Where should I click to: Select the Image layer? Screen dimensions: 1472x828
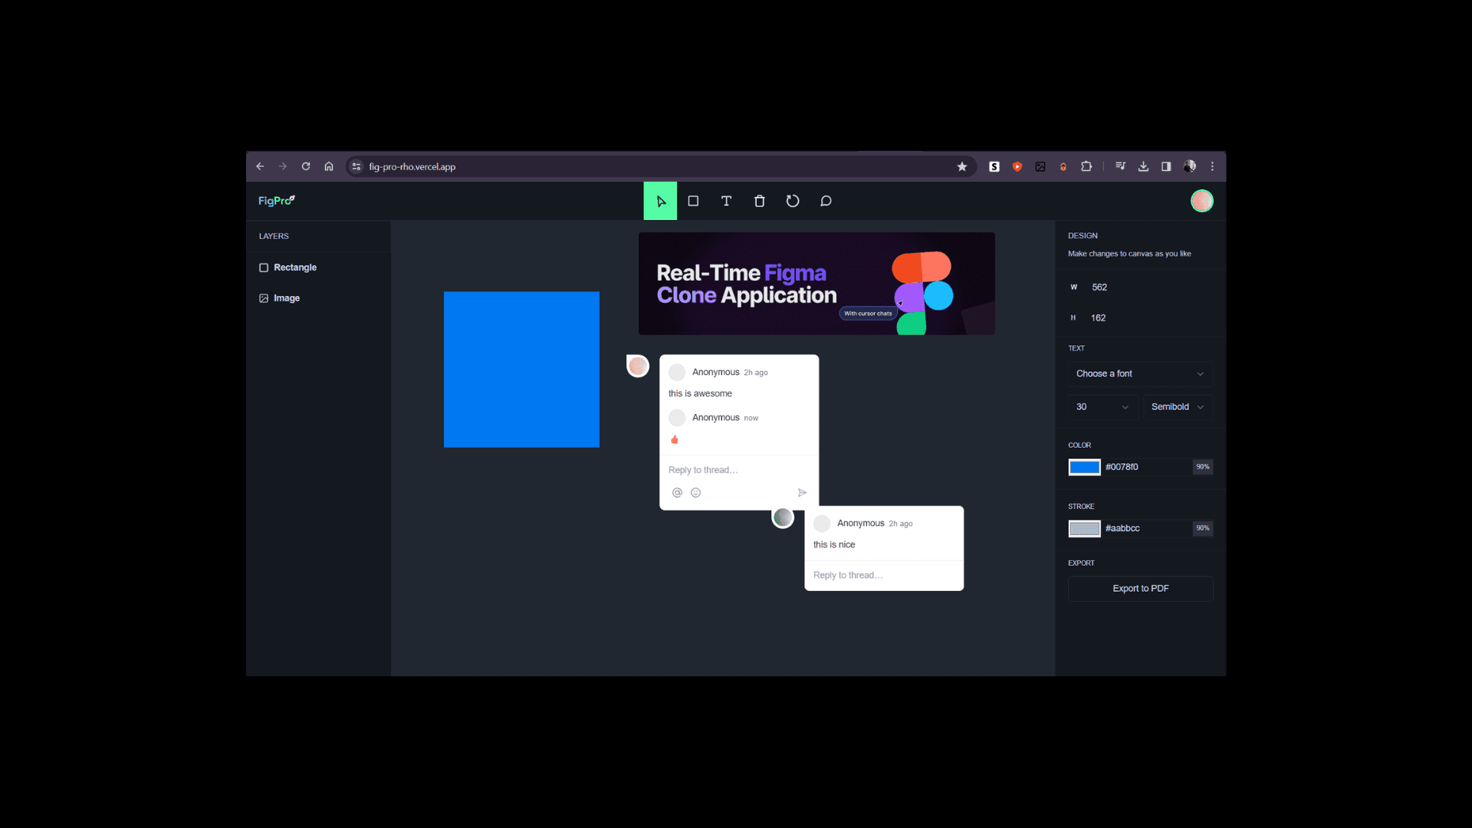tap(286, 298)
